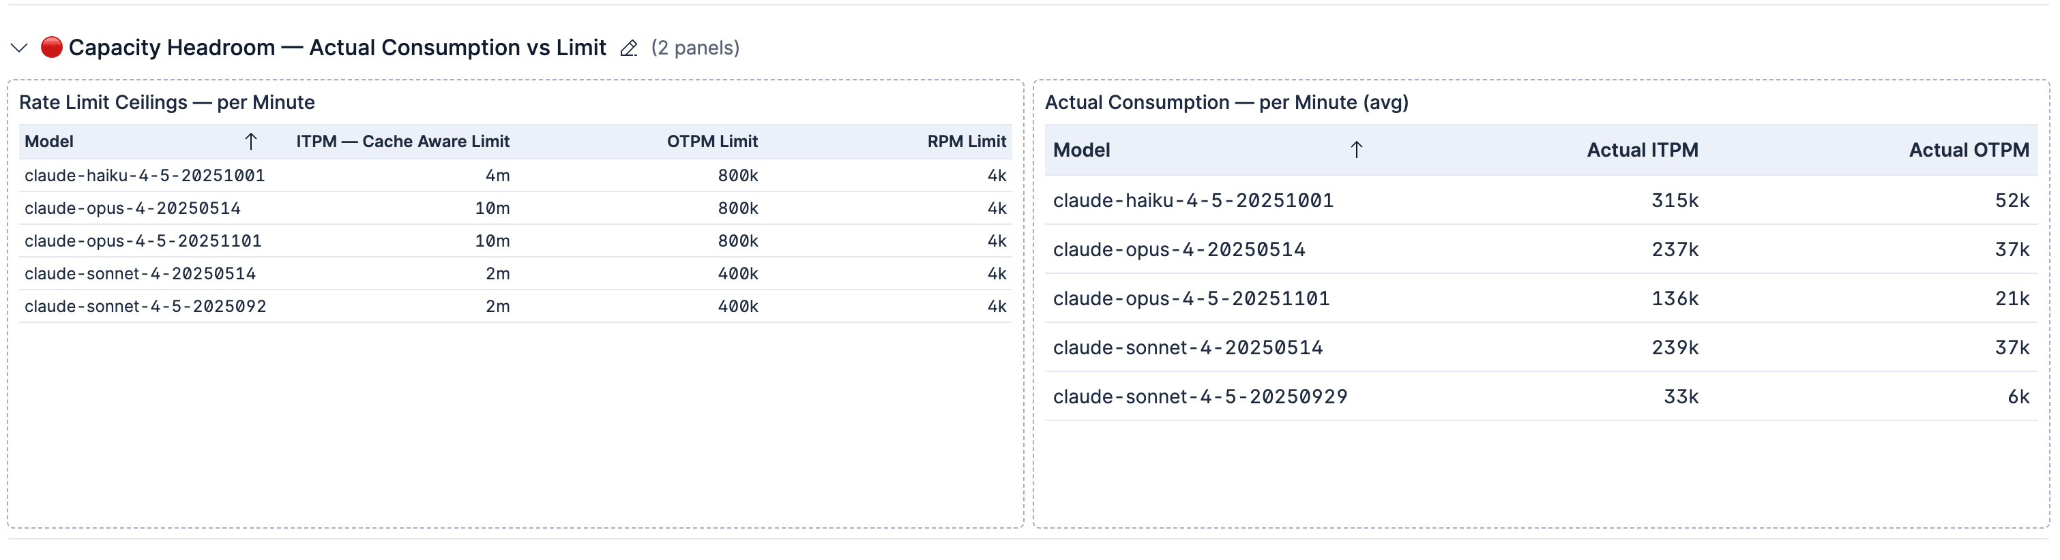This screenshot has height=560, width=2060.
Task: Open the Rate Limit Ceilings — per Minute panel title
Action: click(x=166, y=102)
